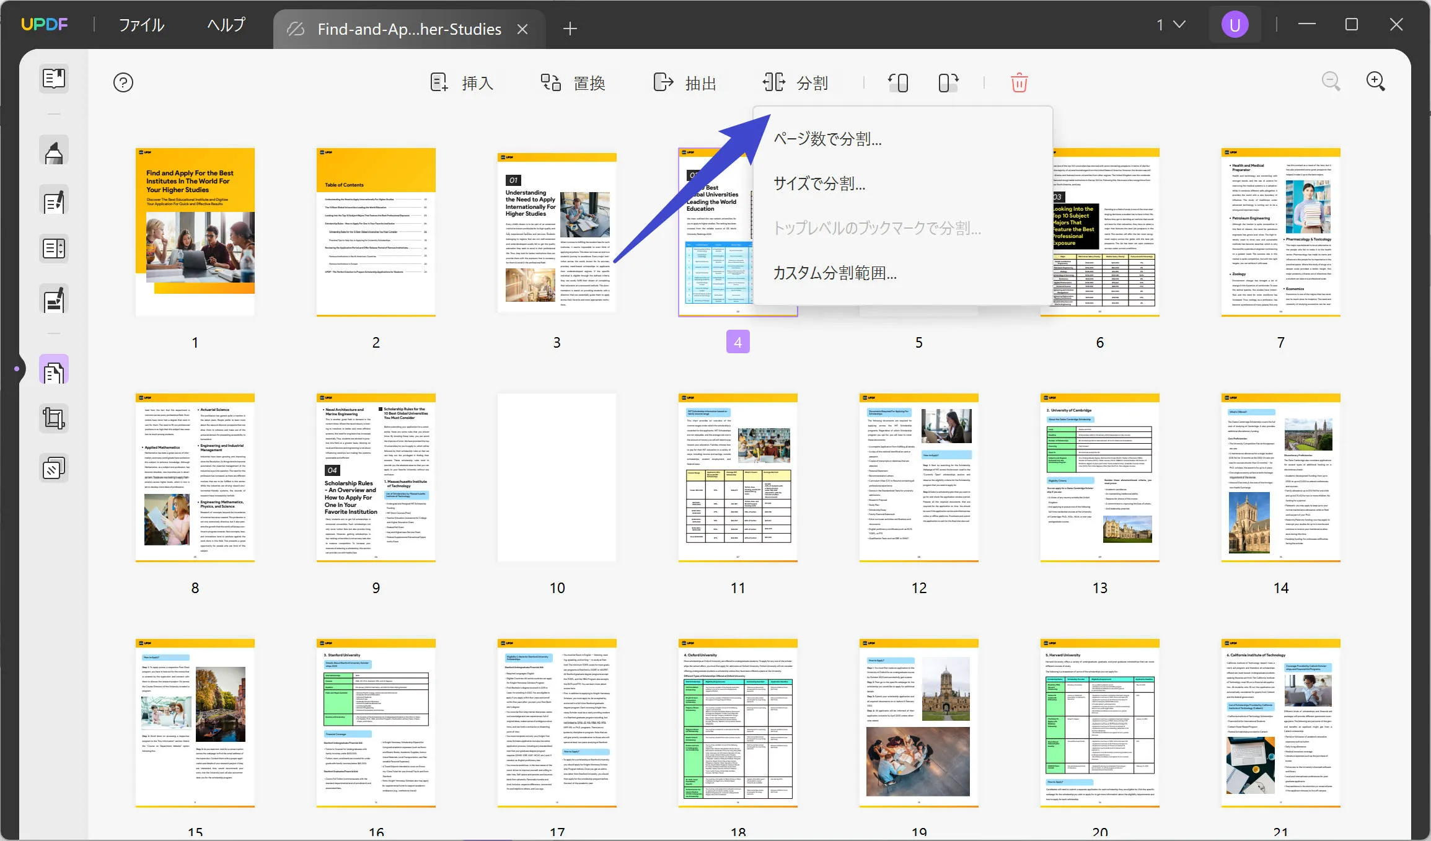Expand the left panel handle dot

tap(17, 369)
